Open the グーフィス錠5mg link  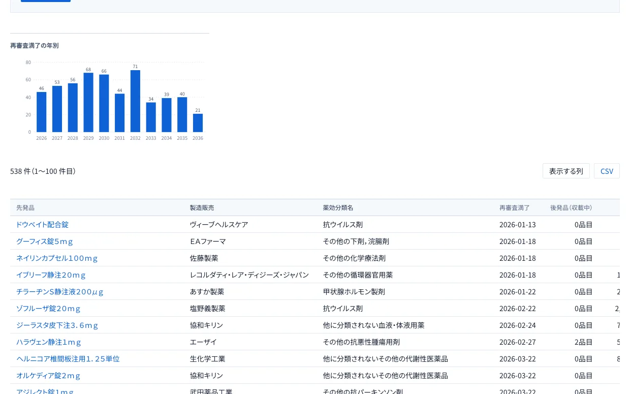45,241
